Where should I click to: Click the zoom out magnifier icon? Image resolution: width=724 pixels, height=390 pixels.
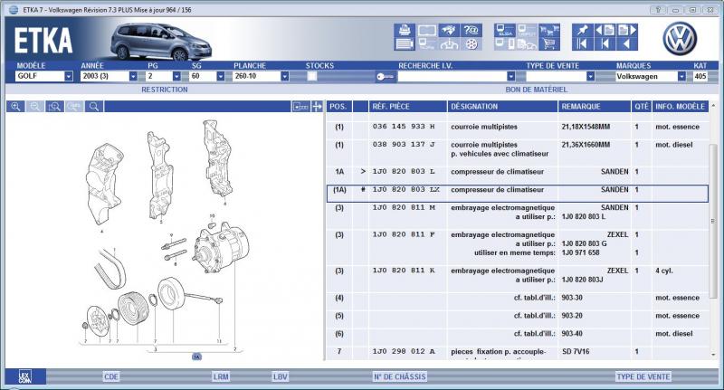[x=35, y=107]
